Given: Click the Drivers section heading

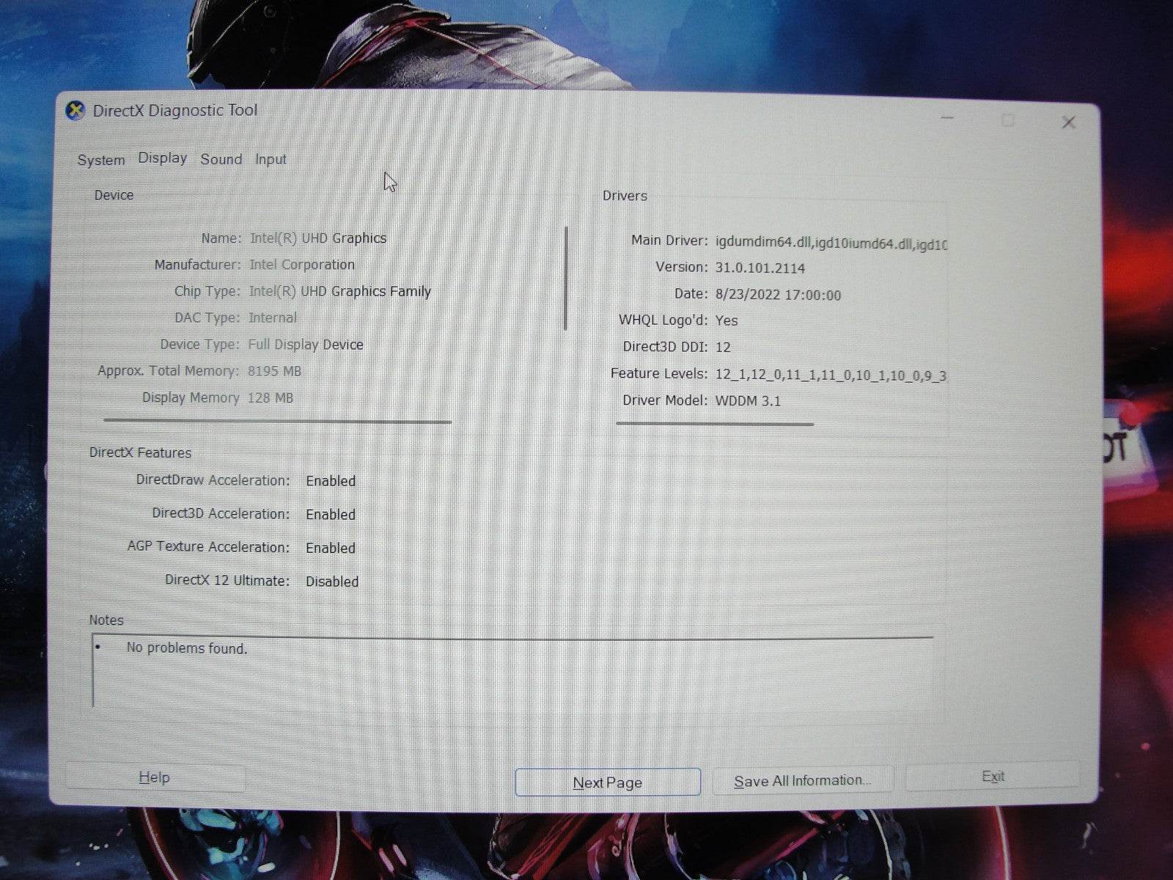Looking at the screenshot, I should coord(624,196).
